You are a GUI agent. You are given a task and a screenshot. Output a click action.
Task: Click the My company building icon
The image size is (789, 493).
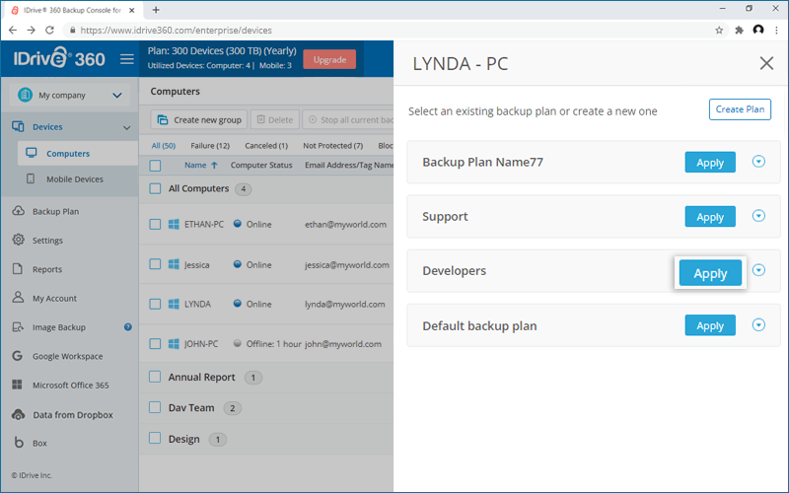tap(25, 95)
